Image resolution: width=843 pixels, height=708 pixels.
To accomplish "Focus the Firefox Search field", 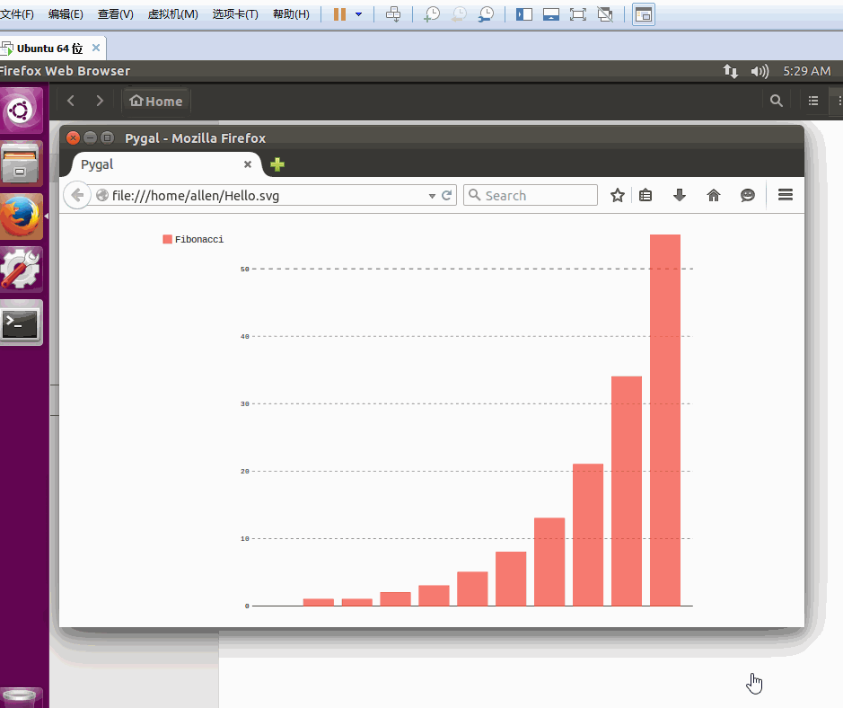I will click(531, 195).
